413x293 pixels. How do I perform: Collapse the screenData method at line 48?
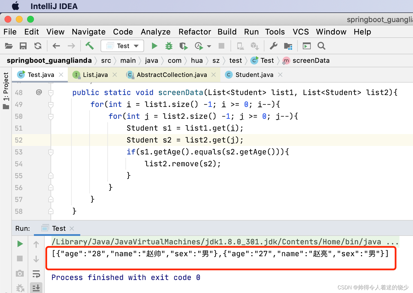(x=51, y=93)
